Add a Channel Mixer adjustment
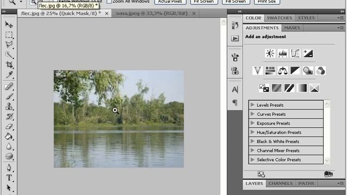347x195 pixels. 320,71
